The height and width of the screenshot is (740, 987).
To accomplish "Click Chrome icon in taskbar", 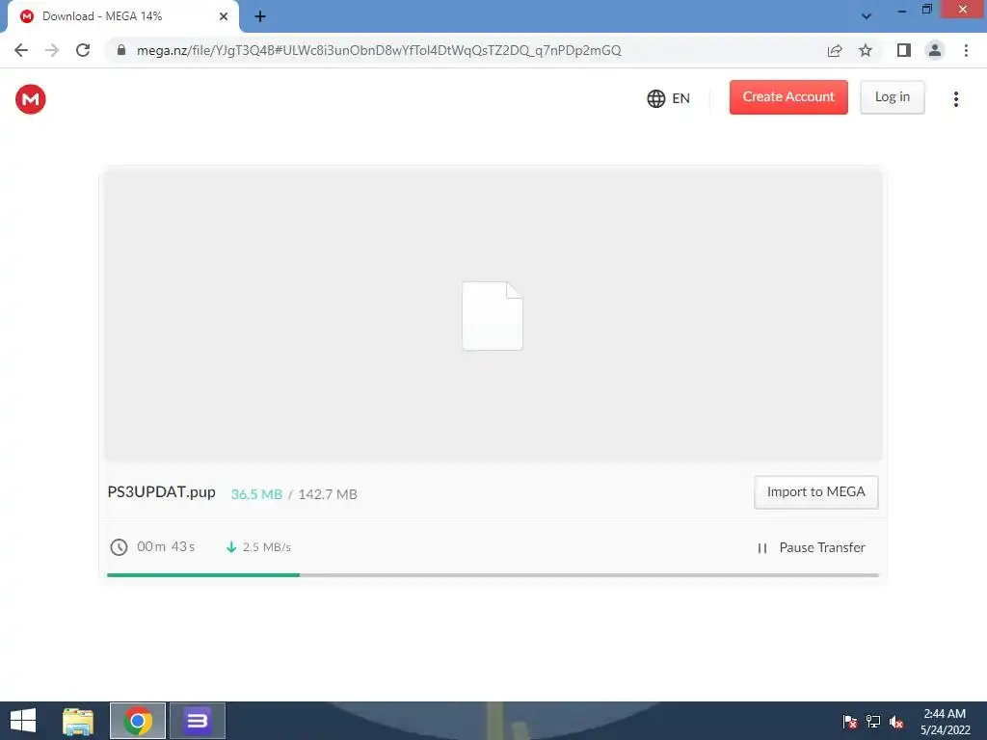I will (x=138, y=721).
